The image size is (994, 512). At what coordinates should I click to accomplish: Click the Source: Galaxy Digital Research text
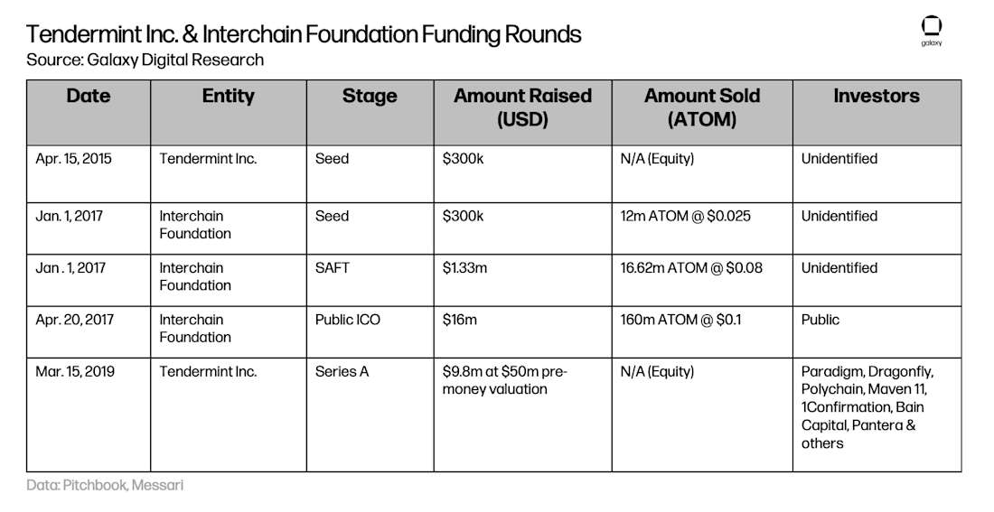pos(145,61)
